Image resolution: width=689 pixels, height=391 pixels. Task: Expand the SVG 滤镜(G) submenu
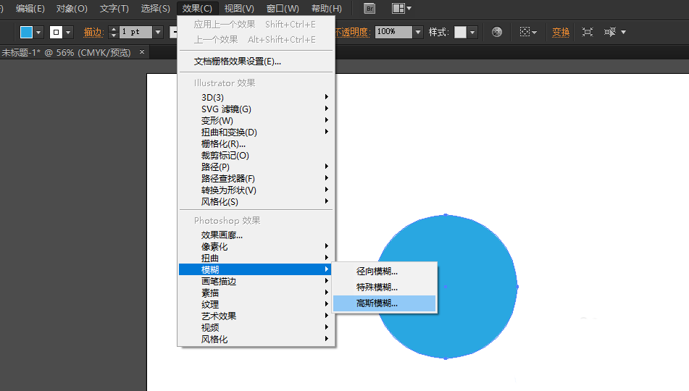click(x=256, y=109)
